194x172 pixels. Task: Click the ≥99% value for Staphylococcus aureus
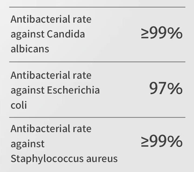[162, 141]
